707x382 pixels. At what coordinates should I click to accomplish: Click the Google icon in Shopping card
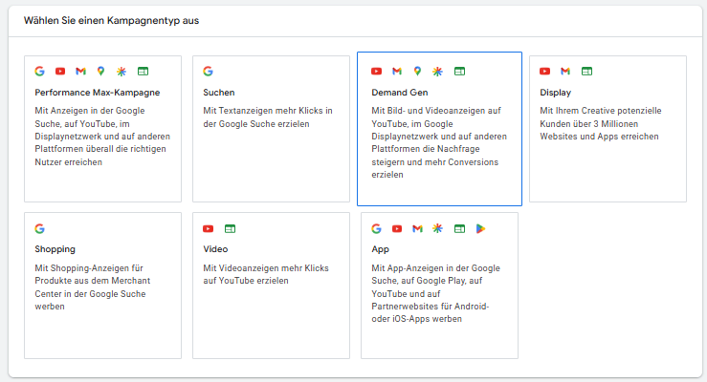click(39, 228)
